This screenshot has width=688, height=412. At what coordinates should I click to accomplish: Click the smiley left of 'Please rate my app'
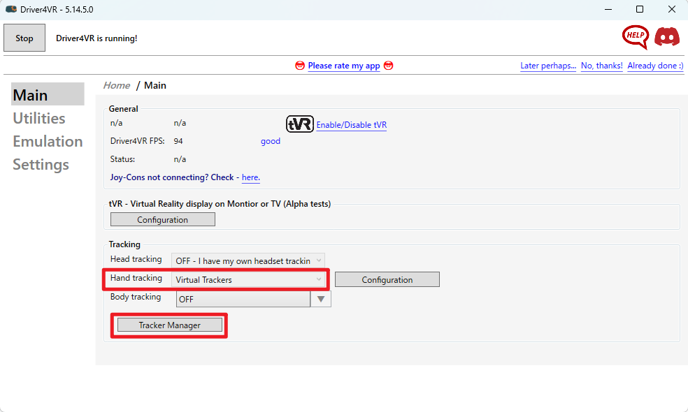[300, 66]
